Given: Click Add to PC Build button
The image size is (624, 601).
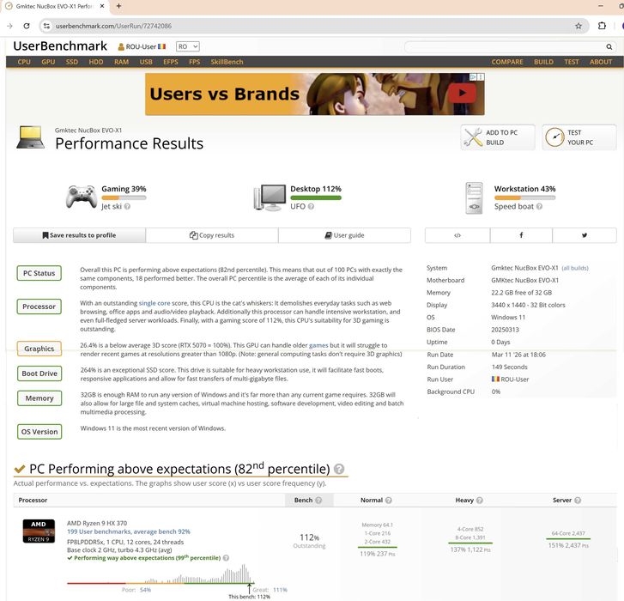Looking at the screenshot, I should pos(498,137).
